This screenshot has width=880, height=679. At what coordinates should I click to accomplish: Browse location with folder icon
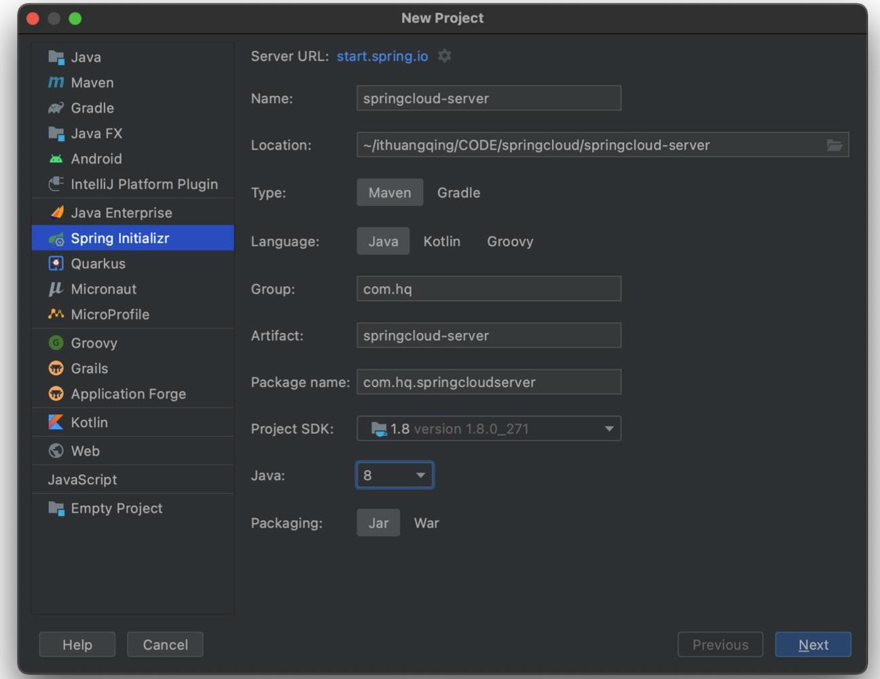pos(835,145)
